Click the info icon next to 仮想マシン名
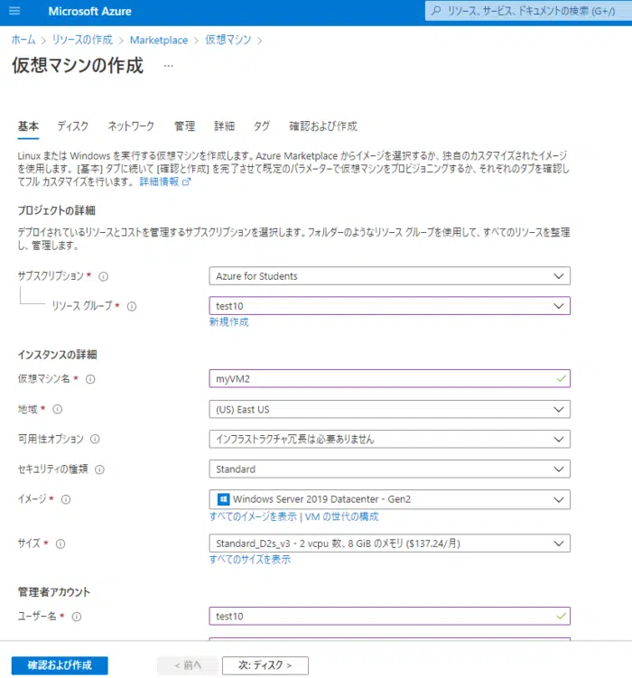This screenshot has width=632, height=678. point(90,379)
